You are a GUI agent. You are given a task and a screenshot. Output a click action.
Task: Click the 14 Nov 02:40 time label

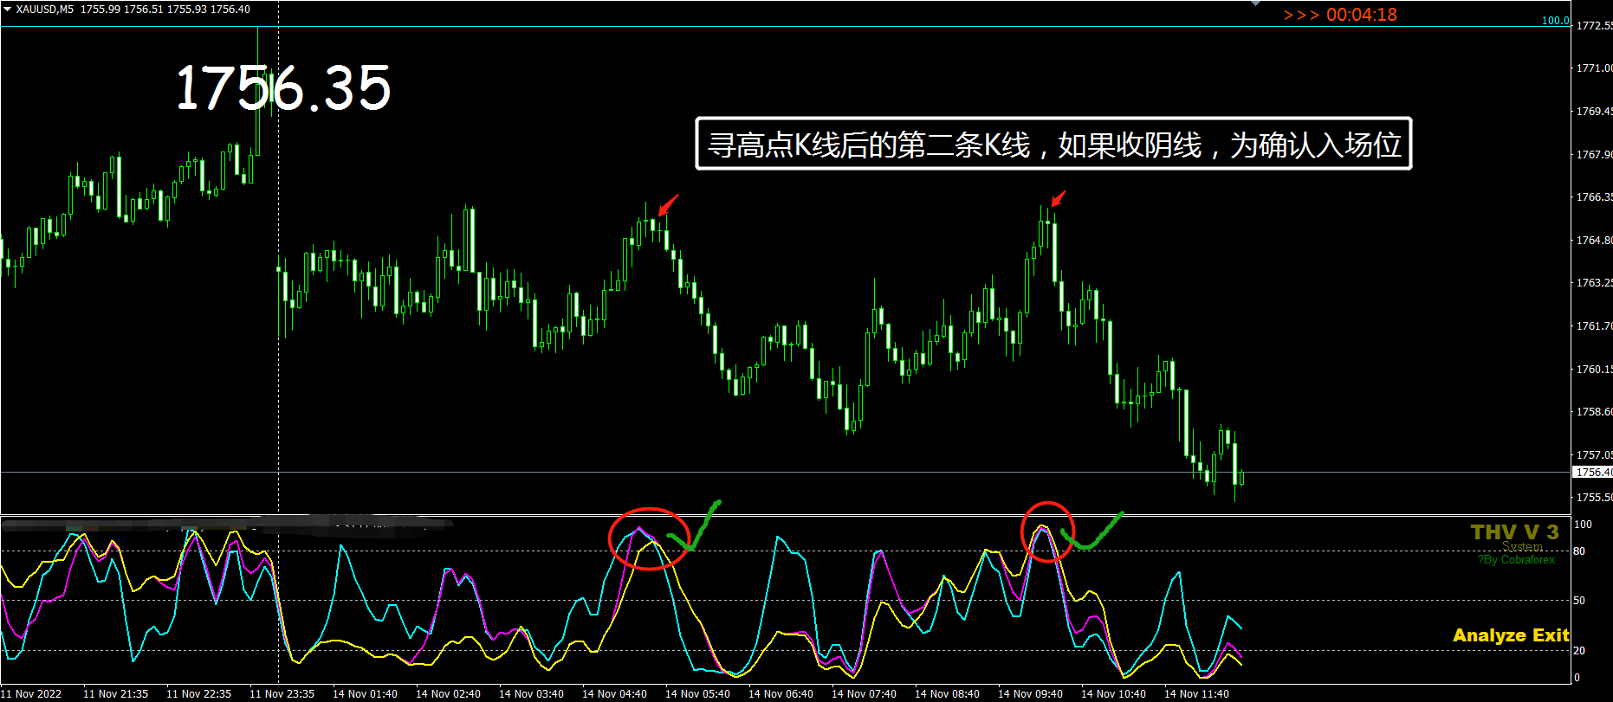(x=448, y=694)
